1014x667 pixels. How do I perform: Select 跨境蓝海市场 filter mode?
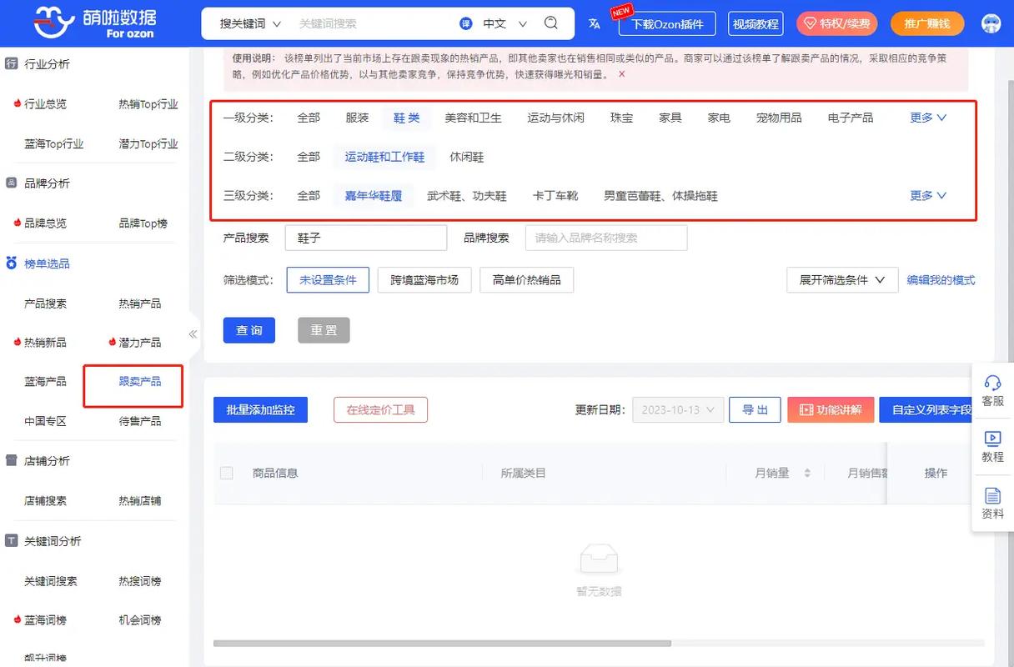pos(424,280)
